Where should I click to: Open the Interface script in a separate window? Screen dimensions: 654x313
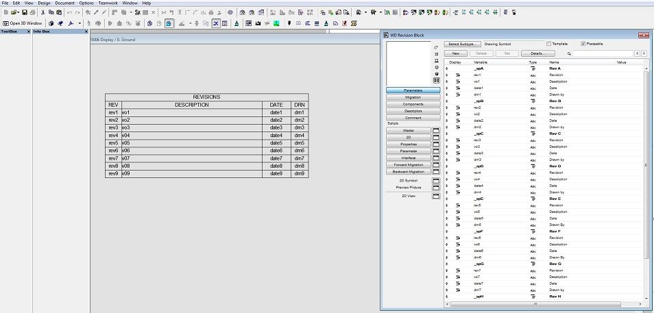coord(436,158)
